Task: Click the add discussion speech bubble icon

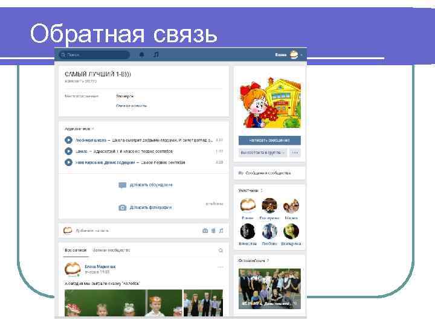Action: [122, 185]
